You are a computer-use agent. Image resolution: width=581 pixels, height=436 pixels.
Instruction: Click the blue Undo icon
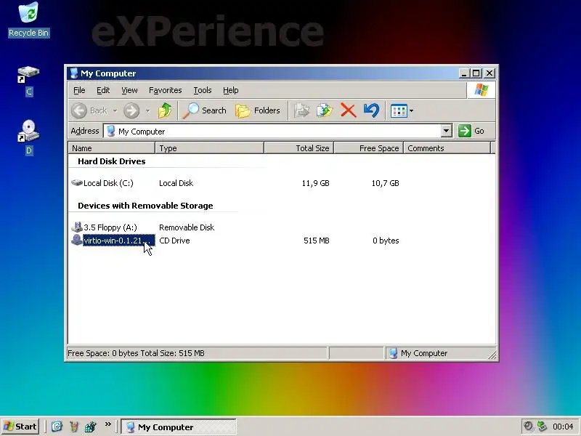pos(371,110)
